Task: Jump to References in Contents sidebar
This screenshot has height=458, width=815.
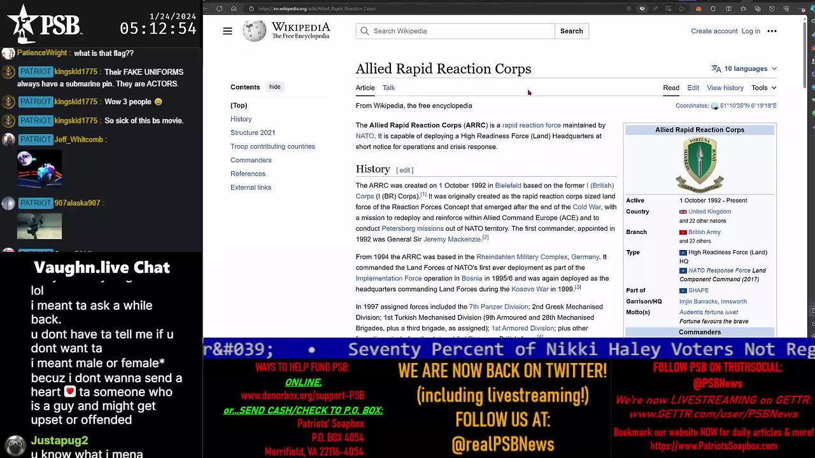Action: 248,174
